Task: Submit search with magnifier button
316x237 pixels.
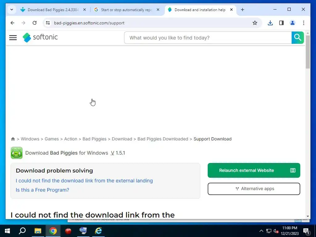Action: point(298,38)
